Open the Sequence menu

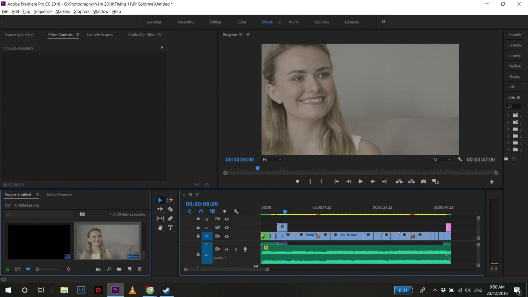43,12
